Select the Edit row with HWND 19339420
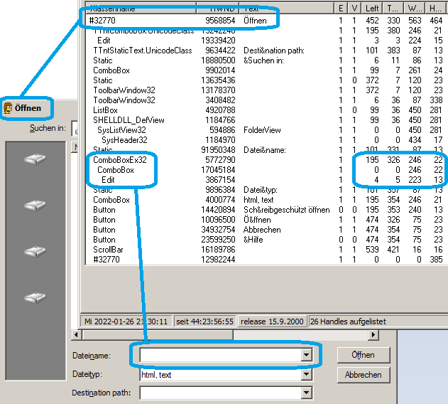 [266, 41]
